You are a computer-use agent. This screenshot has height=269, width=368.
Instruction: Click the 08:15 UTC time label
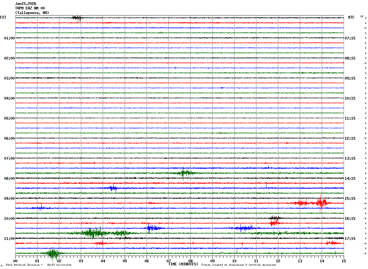point(350,58)
